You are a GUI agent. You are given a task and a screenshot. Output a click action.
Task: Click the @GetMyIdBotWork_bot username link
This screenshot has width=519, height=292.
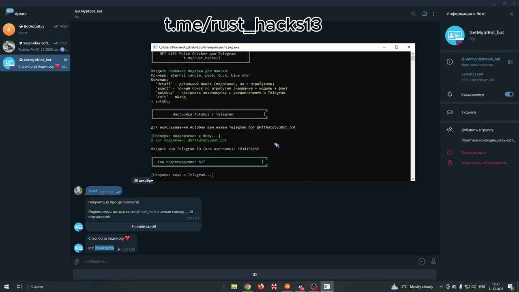click(x=480, y=59)
